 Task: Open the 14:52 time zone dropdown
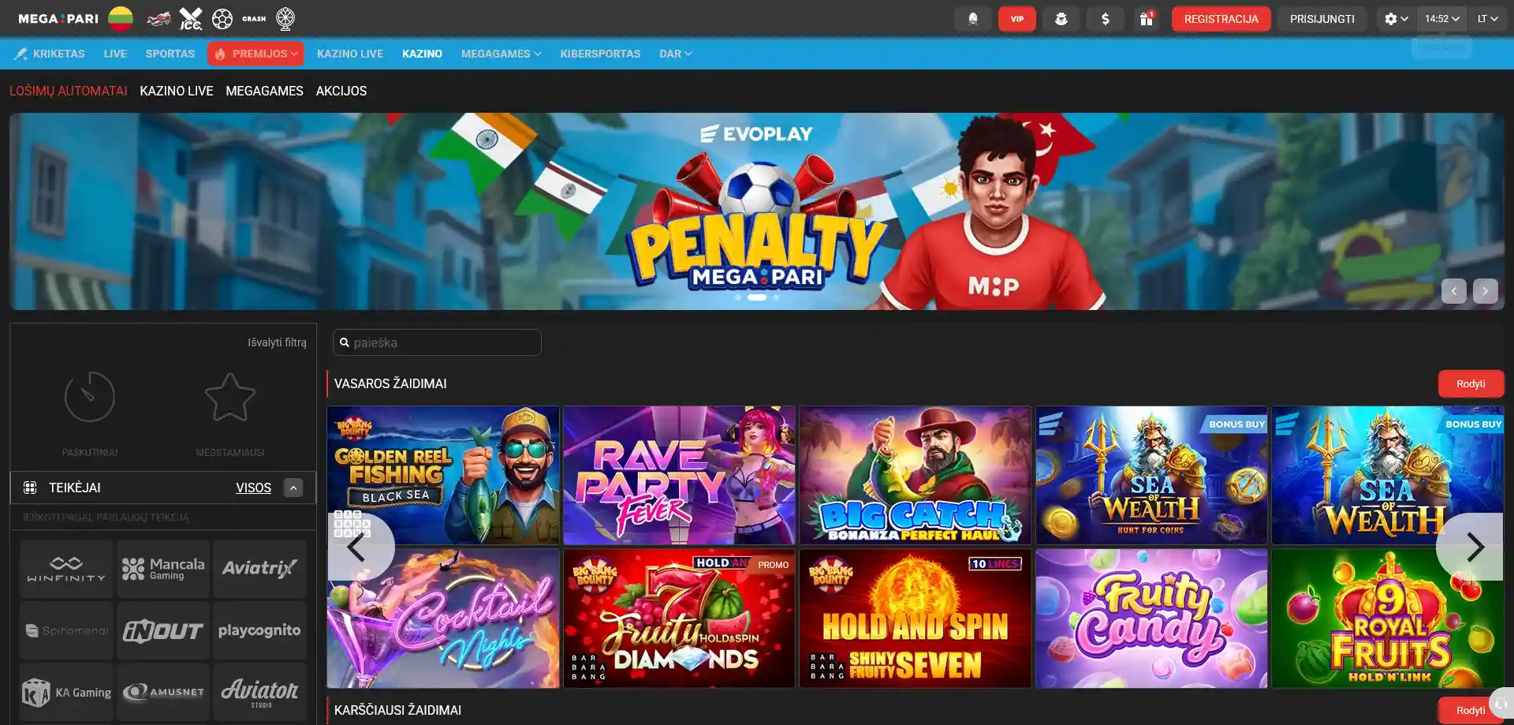(1442, 19)
